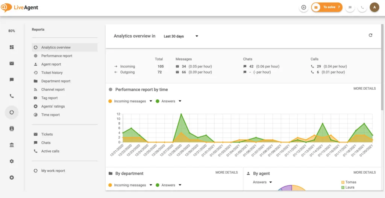This screenshot has height=198, width=385.
Task: Open the chats bubble icon in left sidebar
Action: click(12, 79)
